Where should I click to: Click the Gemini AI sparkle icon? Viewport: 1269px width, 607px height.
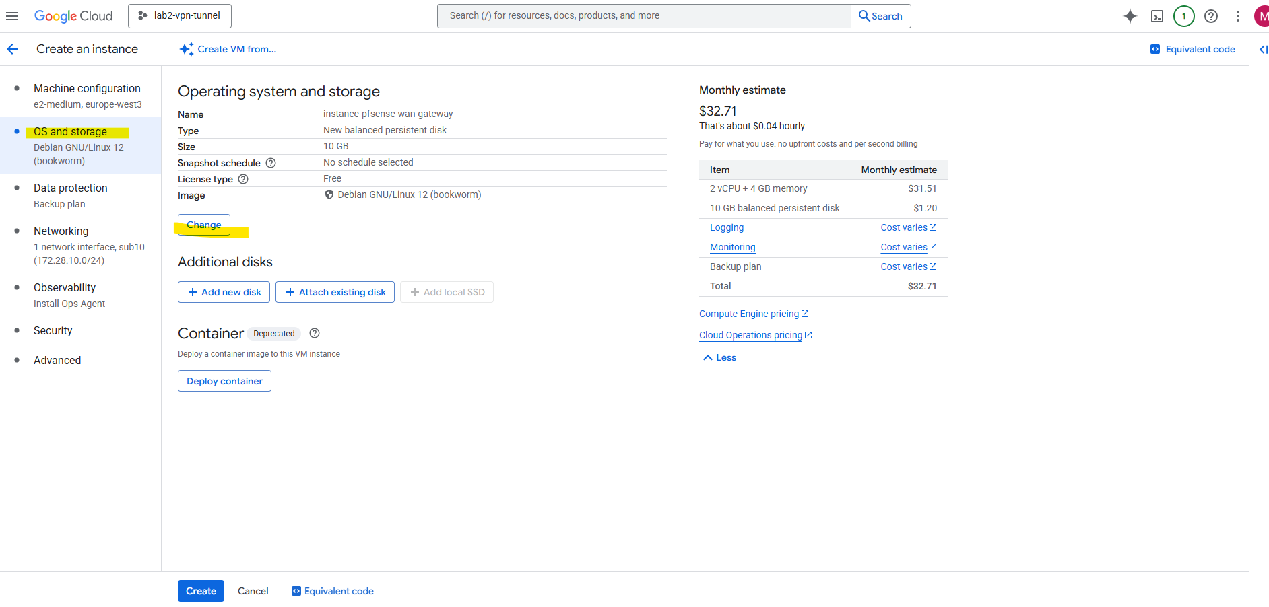click(x=1130, y=16)
